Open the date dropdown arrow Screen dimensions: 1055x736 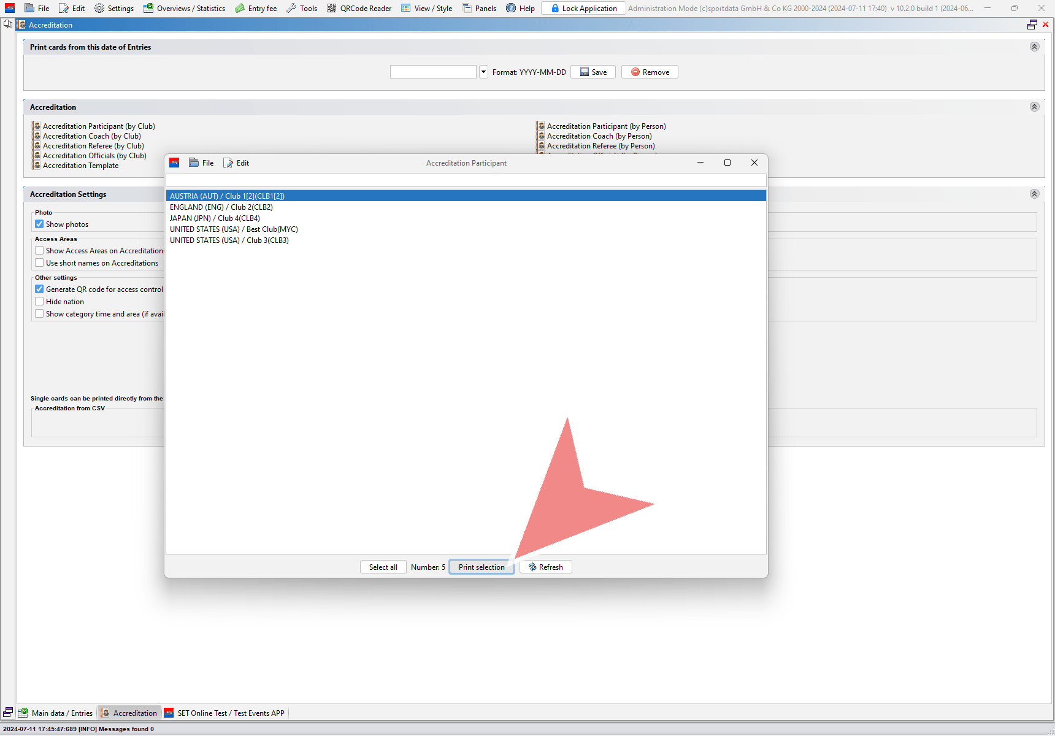(483, 72)
